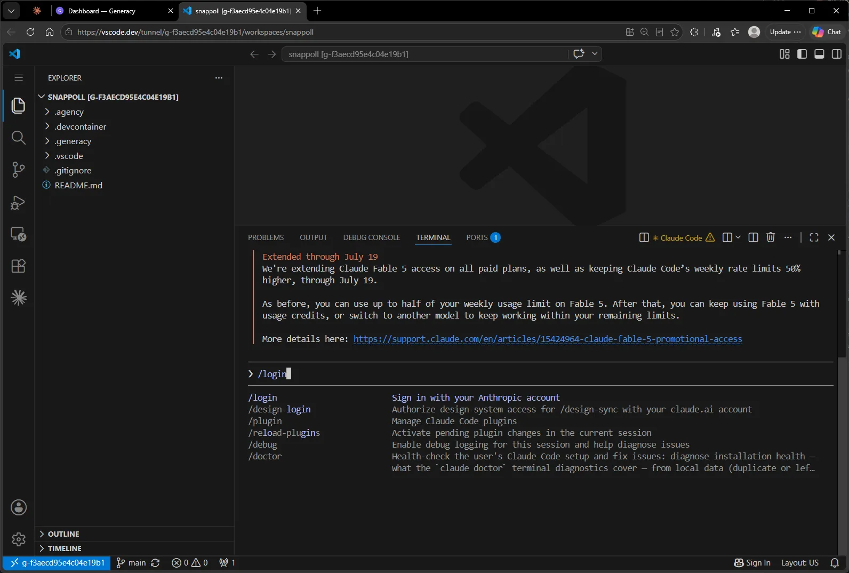Split the terminal with the split icon
The height and width of the screenshot is (573, 849).
click(x=753, y=237)
